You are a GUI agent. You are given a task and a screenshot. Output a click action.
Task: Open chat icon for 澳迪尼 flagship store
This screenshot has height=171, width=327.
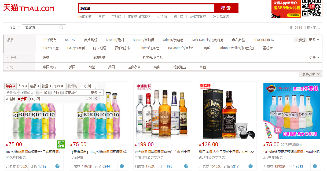click(x=315, y=166)
